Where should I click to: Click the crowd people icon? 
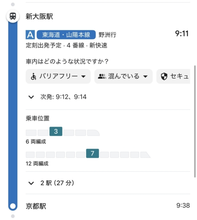[102, 77]
